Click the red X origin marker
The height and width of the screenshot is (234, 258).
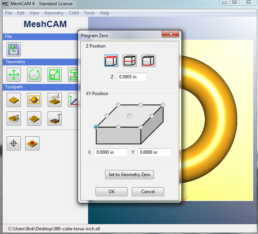(184, 201)
